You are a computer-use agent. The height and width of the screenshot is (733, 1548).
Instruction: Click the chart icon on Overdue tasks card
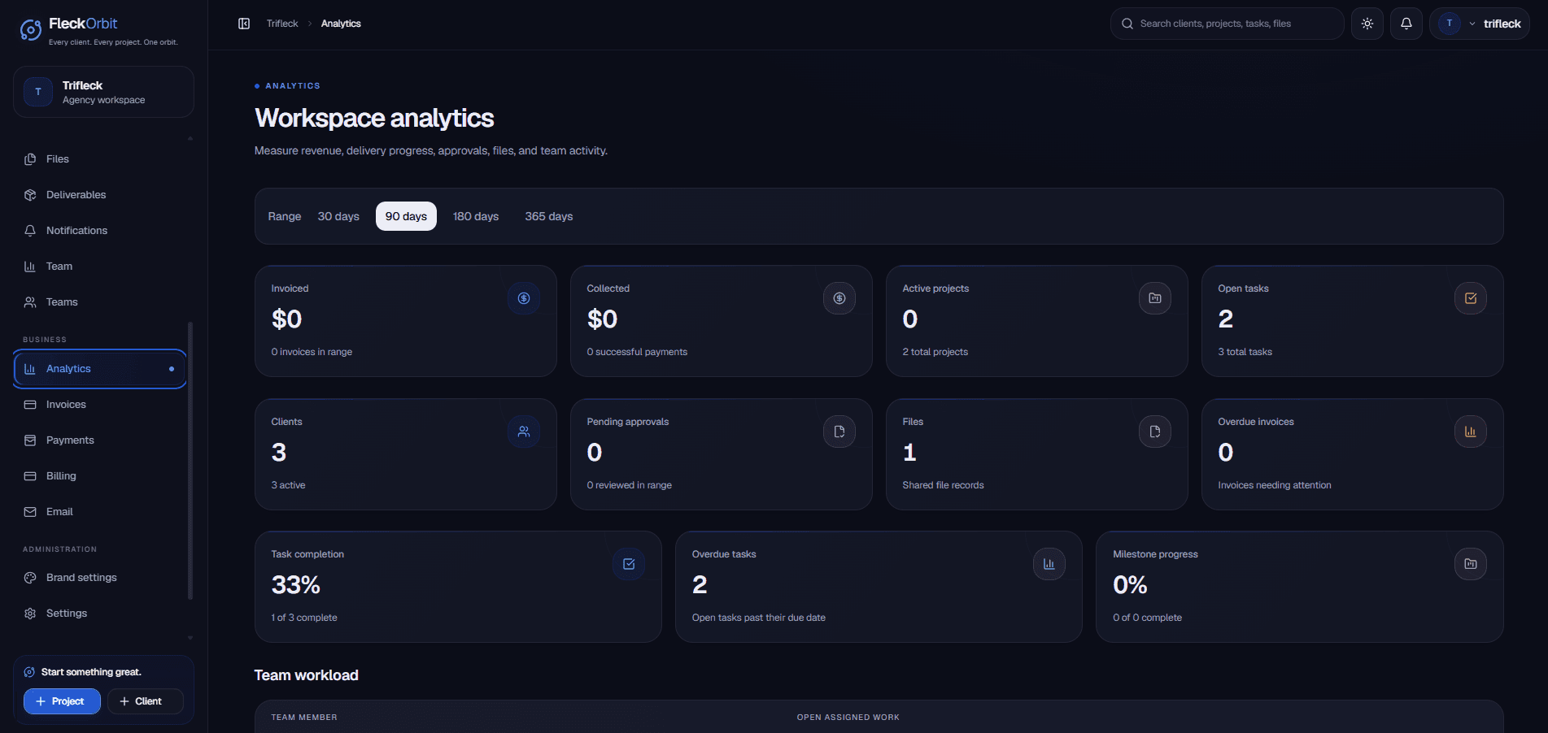(x=1049, y=564)
